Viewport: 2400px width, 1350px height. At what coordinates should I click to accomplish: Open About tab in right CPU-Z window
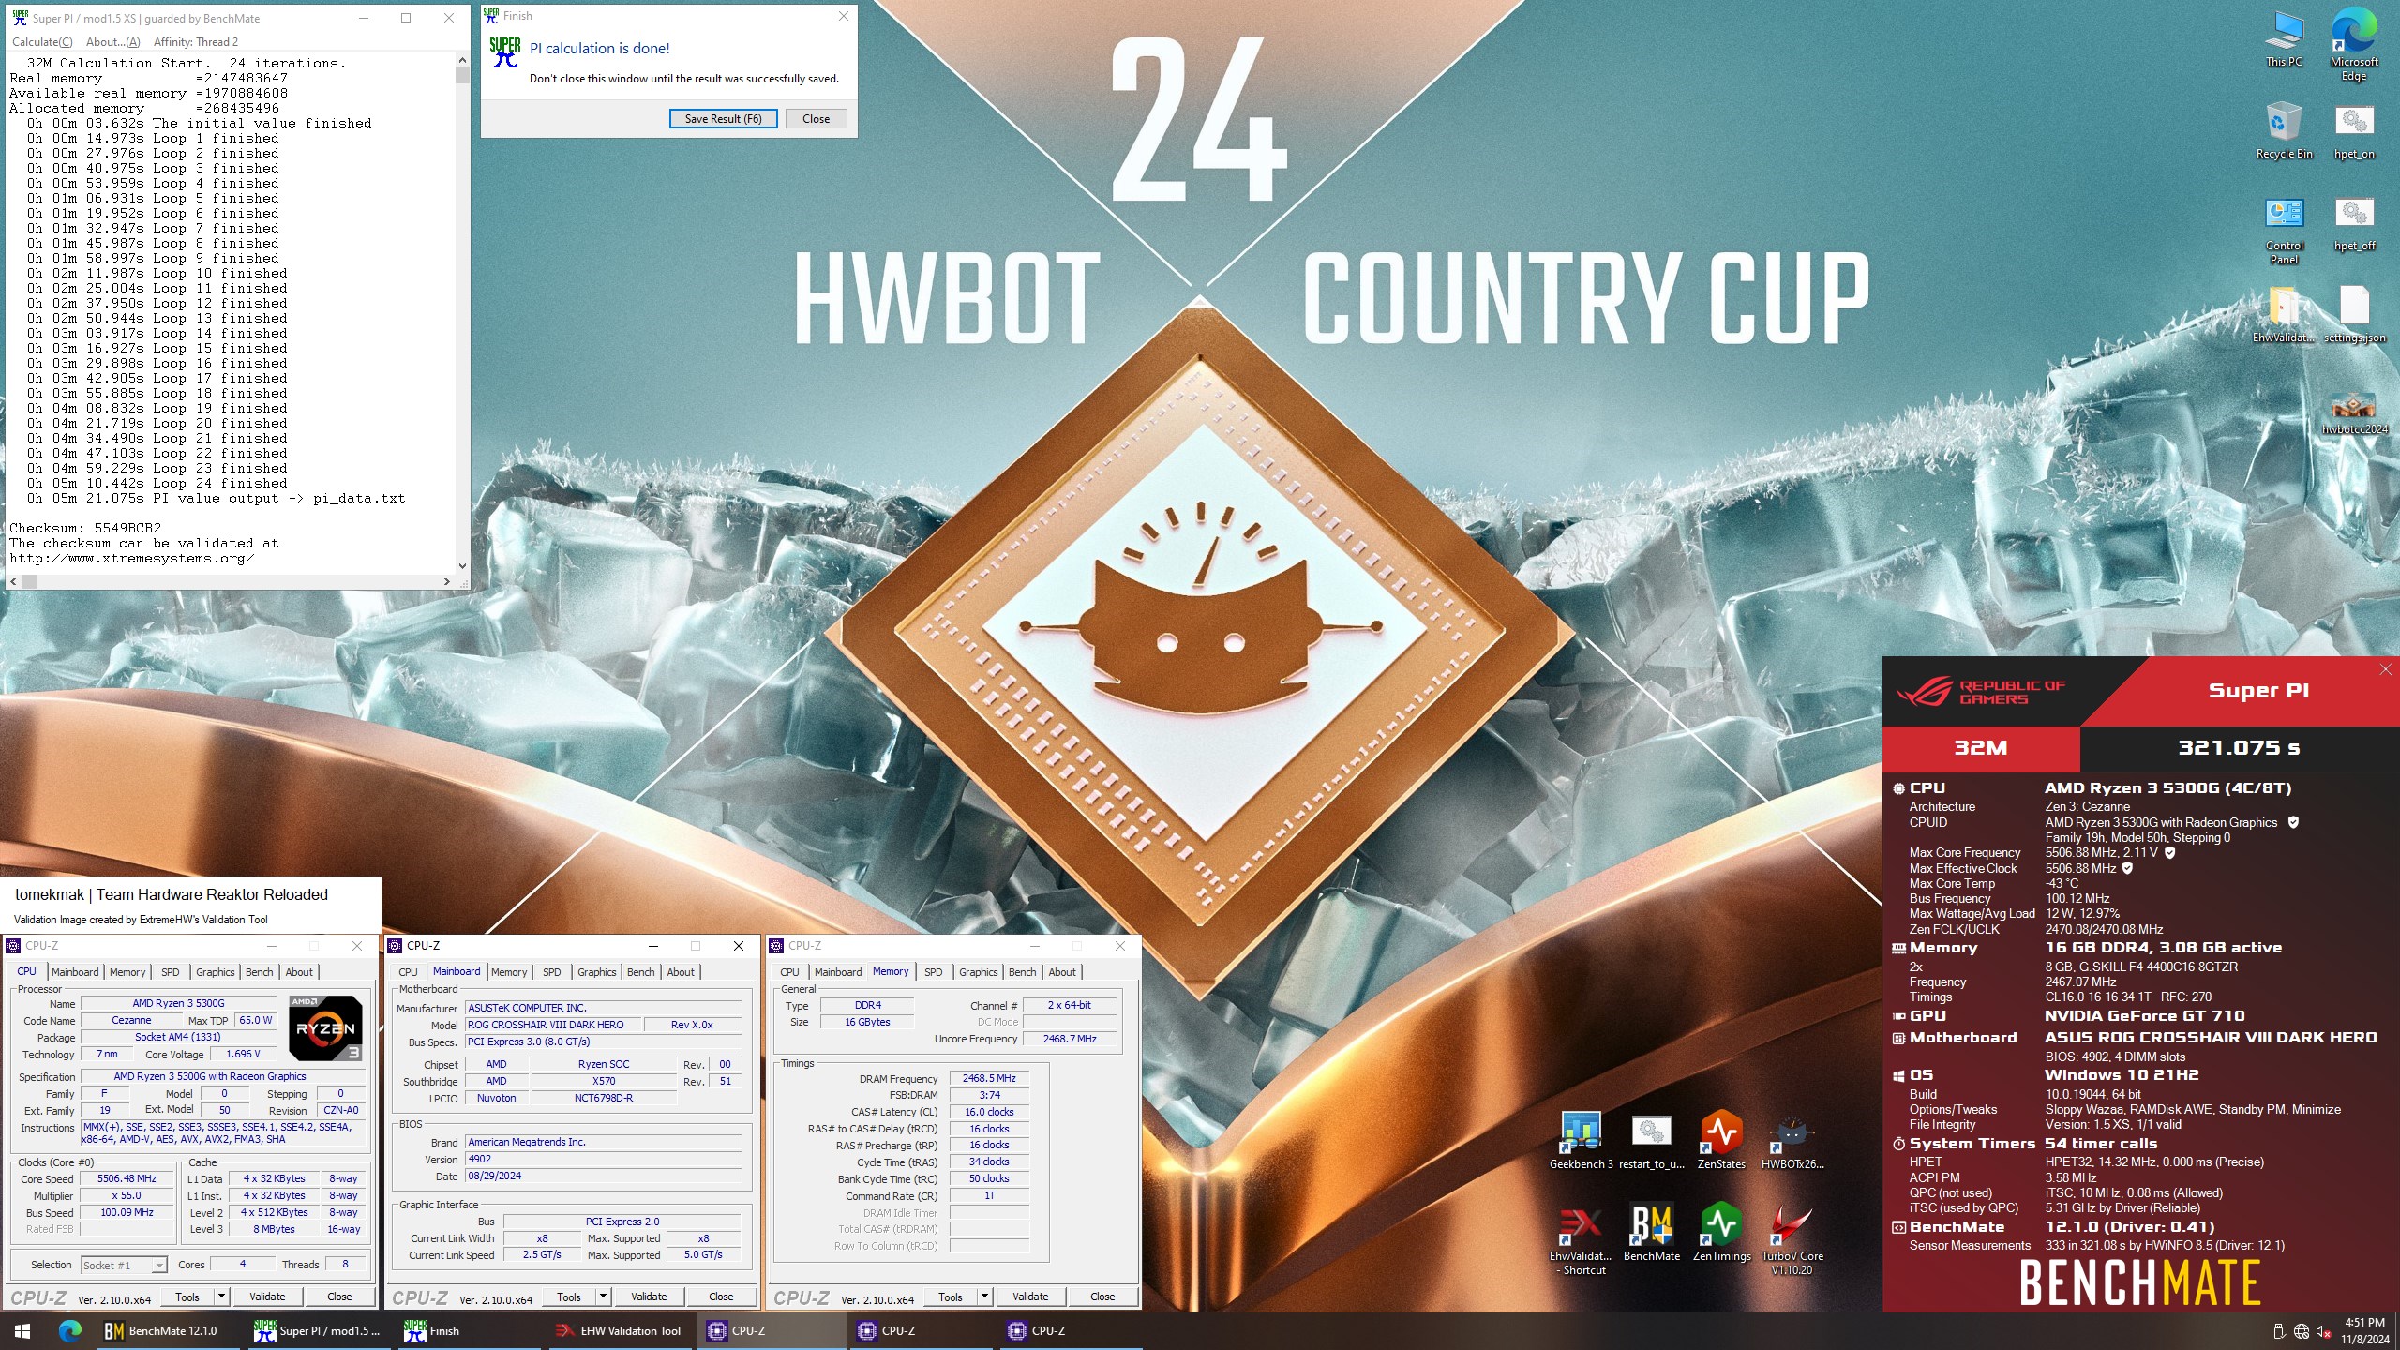point(1062,972)
